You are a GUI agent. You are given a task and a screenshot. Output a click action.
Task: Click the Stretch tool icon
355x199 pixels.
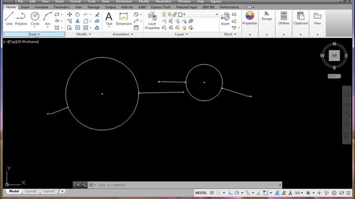pos(69,28)
